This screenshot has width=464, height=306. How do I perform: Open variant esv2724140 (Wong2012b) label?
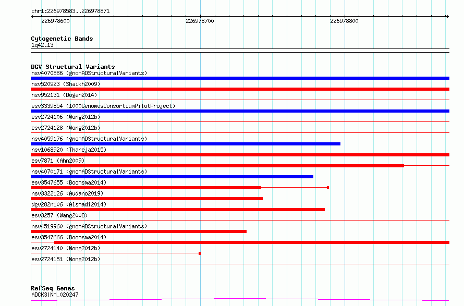pyautogui.click(x=66, y=248)
